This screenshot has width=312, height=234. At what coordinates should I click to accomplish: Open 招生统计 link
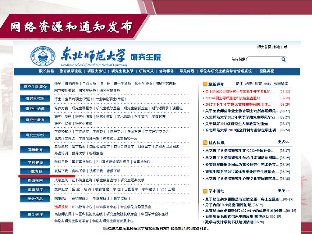[x=61, y=198]
